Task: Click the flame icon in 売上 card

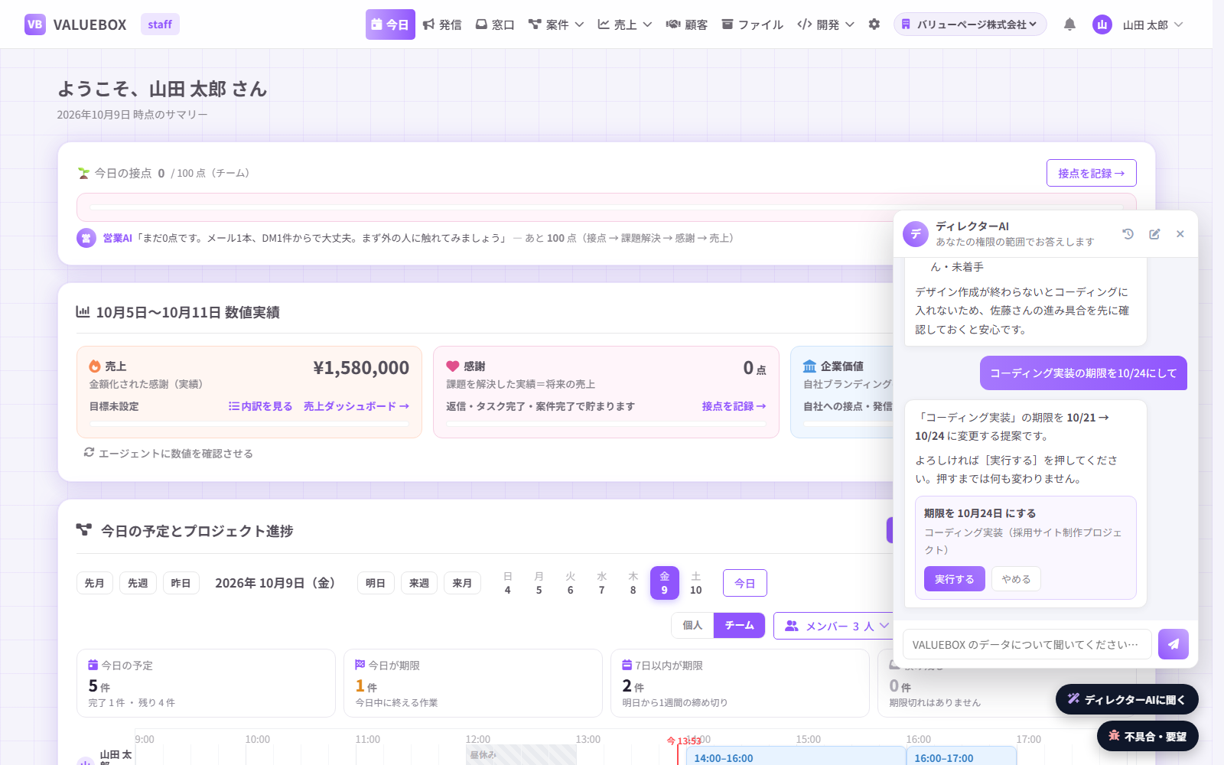Action: click(x=95, y=366)
